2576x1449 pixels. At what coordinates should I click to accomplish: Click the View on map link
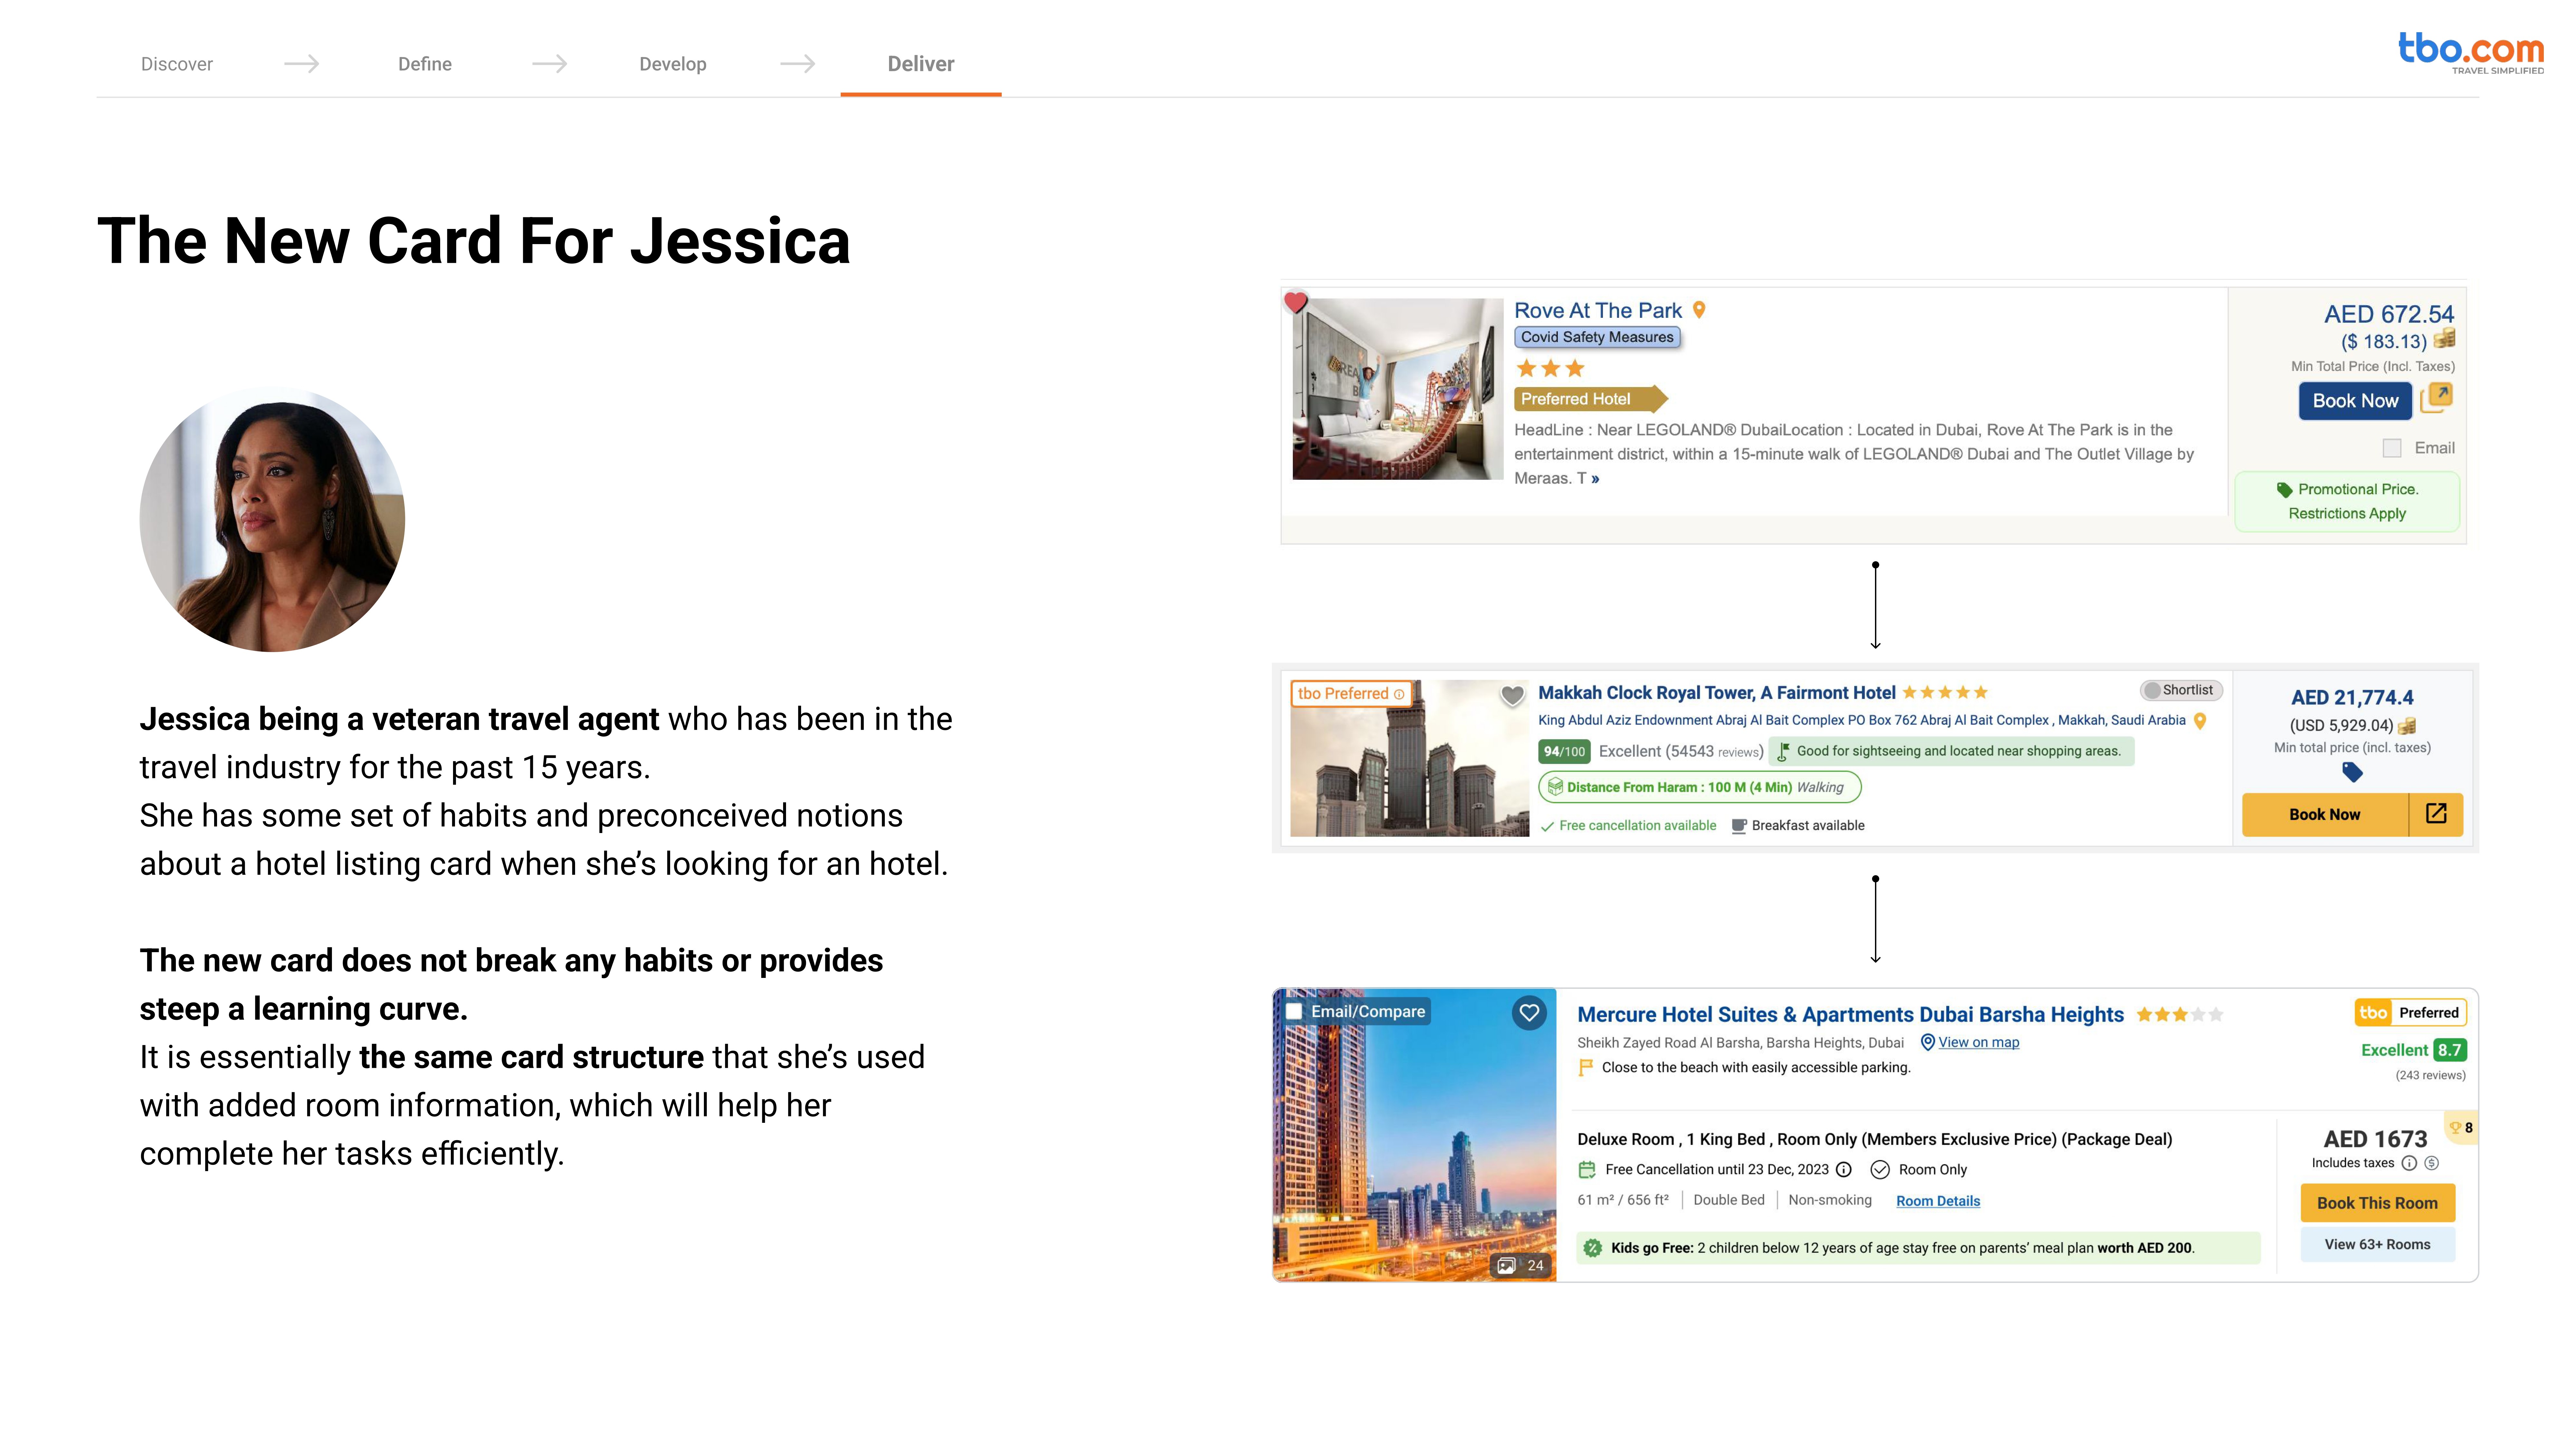[x=1978, y=1042]
